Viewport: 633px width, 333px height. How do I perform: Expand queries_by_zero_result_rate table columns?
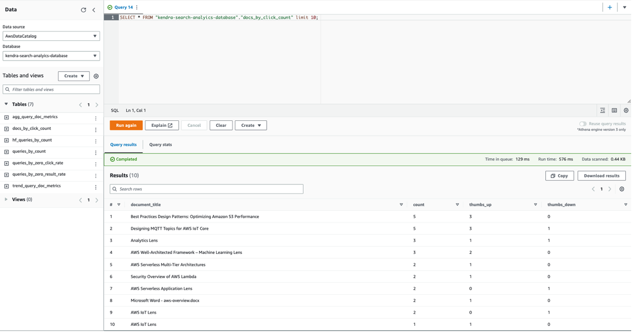(6, 175)
